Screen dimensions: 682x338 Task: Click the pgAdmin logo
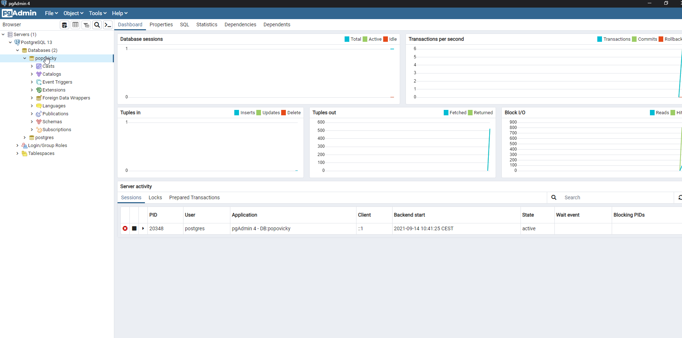(x=19, y=13)
